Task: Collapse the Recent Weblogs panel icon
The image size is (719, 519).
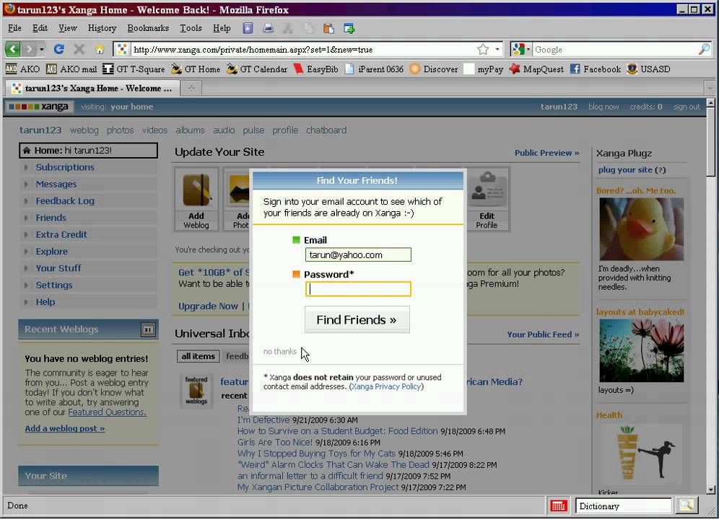Action: click(148, 329)
